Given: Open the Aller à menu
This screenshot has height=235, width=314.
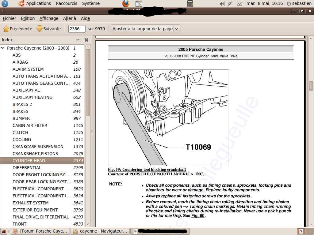Looking at the screenshot, I should pos(70,18).
